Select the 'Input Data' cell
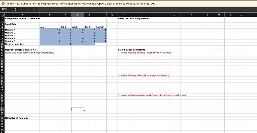 coord(22,24)
